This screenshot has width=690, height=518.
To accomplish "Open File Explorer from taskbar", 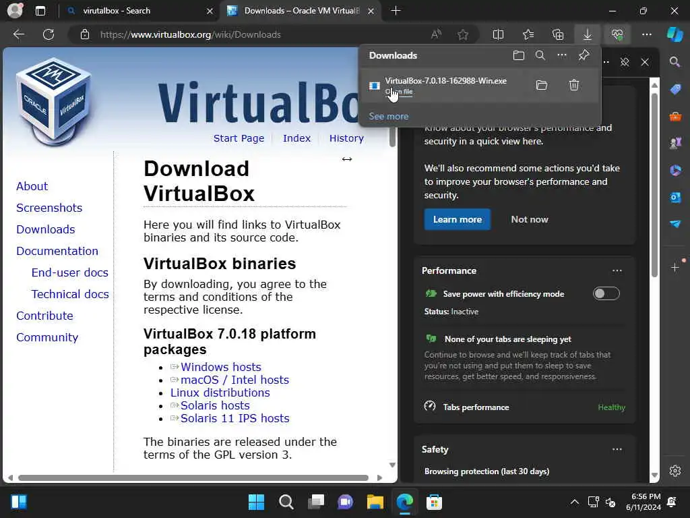I will tap(375, 502).
